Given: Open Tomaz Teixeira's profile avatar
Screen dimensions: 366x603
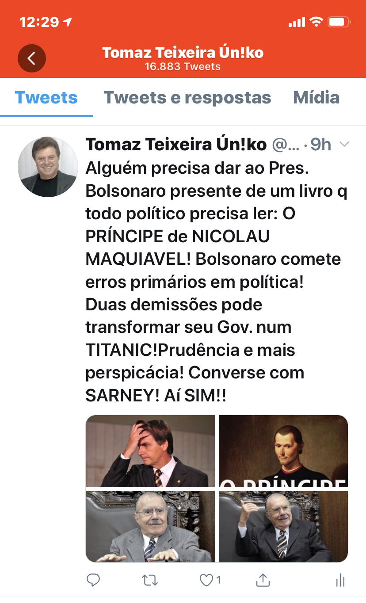Looking at the screenshot, I should click(x=48, y=167).
